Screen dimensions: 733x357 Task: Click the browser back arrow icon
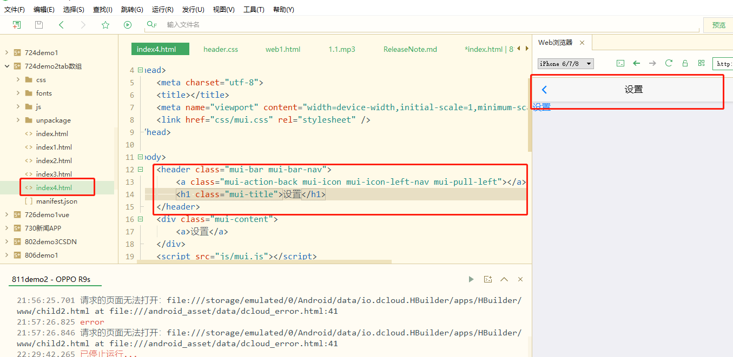pos(637,63)
